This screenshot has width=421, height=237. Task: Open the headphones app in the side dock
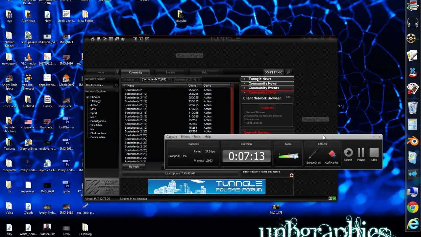(x=413, y=22)
